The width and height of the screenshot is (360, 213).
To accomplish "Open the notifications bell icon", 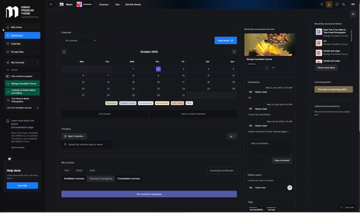I will 336,4.
